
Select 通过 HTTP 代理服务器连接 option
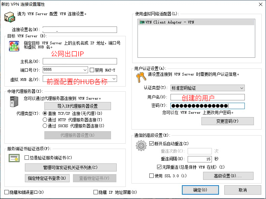point(45,120)
